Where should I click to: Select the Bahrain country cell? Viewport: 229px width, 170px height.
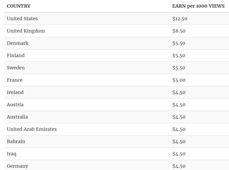16,141
